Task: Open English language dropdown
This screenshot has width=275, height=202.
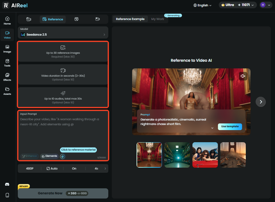Action: point(202,5)
